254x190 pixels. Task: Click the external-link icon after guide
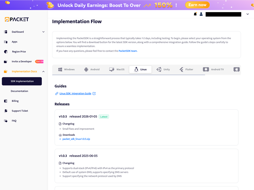point(94,93)
